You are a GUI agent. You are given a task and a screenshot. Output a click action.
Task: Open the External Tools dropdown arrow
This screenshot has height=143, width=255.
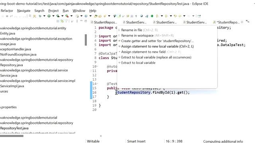point(71,16)
